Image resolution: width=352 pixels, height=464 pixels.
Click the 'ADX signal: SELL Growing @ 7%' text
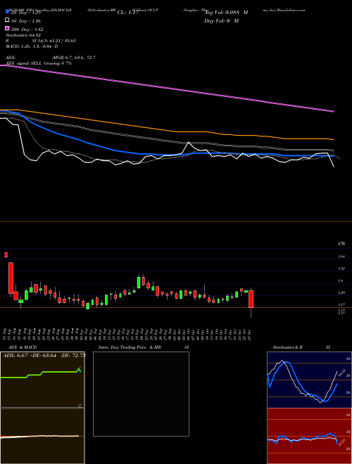pyautogui.click(x=39, y=63)
